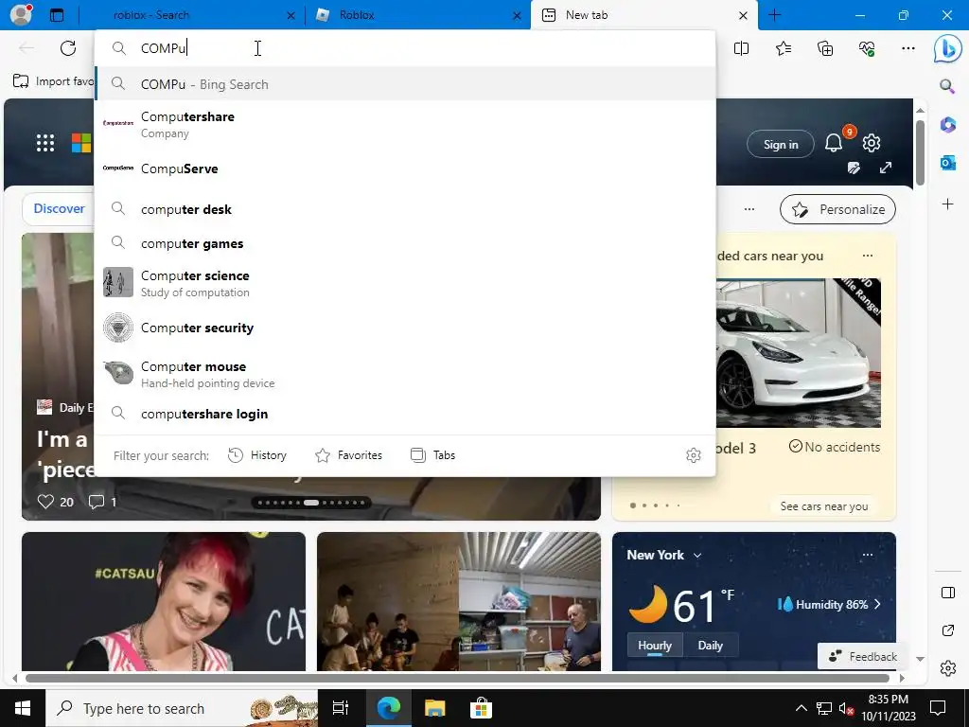Open a new tab with plus button
Viewport: 969px width, 727px height.
(x=774, y=15)
